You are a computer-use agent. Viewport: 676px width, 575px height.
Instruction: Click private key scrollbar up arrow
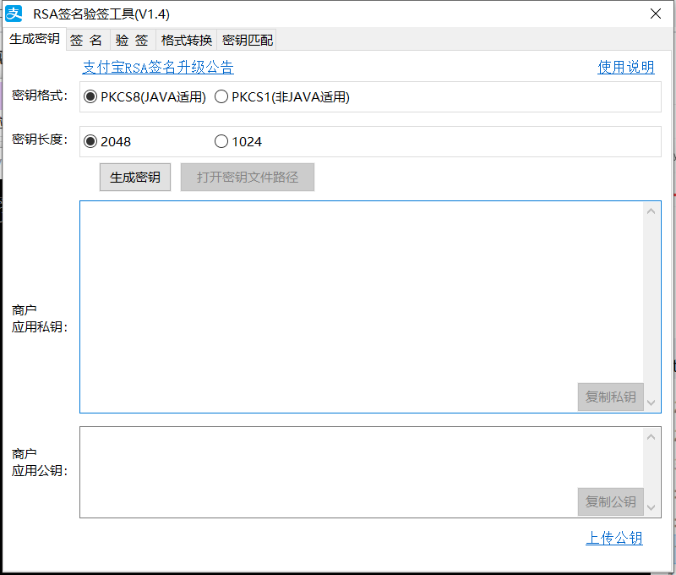tap(651, 211)
